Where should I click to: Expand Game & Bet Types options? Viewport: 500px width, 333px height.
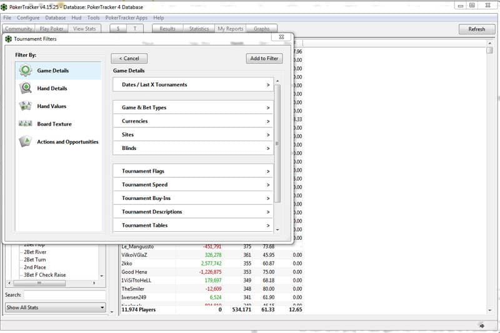pos(193,107)
